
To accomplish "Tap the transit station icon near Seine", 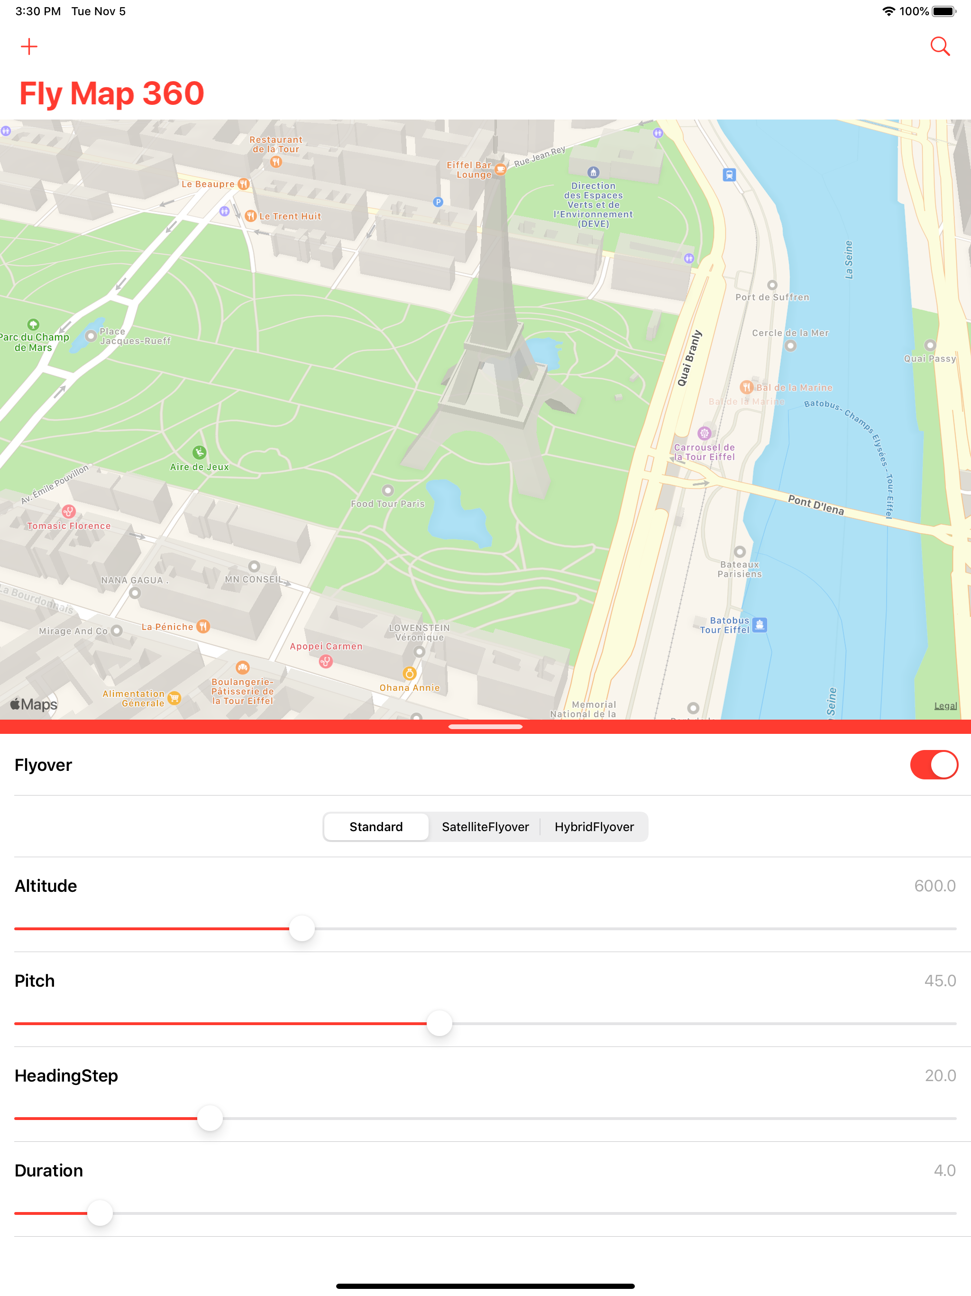I will [x=729, y=175].
